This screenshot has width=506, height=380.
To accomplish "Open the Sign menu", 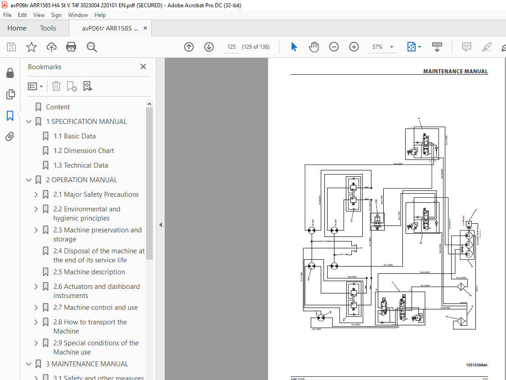I will (56, 15).
